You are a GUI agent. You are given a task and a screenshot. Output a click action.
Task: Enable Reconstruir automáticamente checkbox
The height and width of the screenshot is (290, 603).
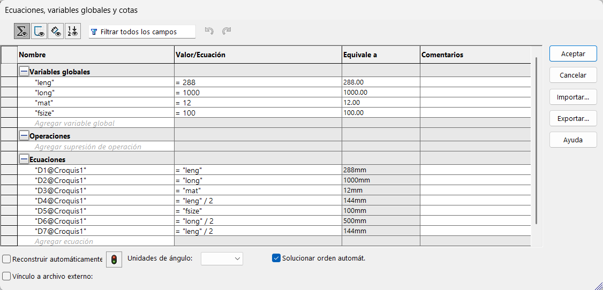(6, 260)
